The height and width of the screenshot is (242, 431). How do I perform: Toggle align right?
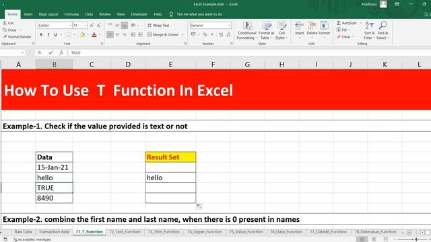click(125, 34)
